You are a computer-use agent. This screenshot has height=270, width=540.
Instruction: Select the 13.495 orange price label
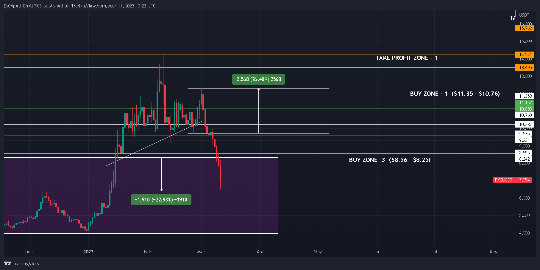(525, 68)
